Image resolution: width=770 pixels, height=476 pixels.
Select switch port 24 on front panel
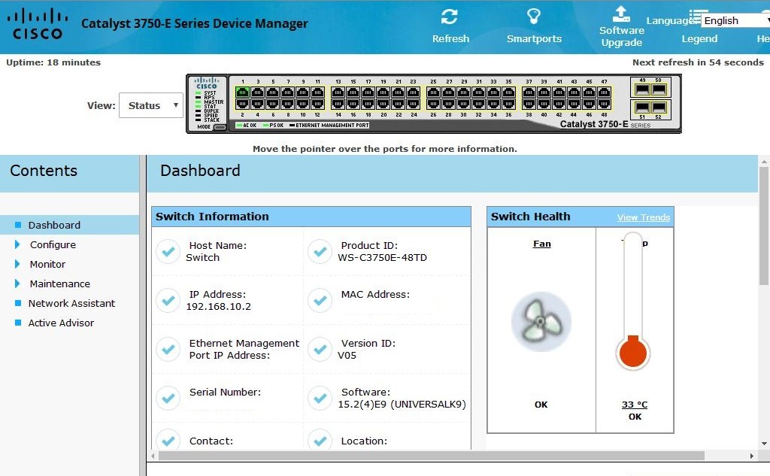414,104
